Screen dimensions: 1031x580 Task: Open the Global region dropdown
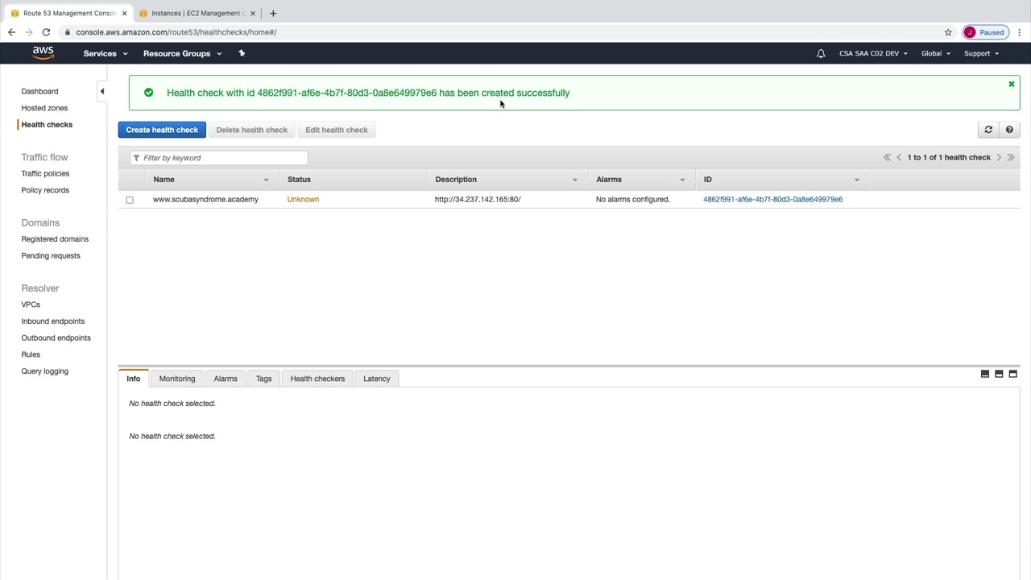pos(936,53)
